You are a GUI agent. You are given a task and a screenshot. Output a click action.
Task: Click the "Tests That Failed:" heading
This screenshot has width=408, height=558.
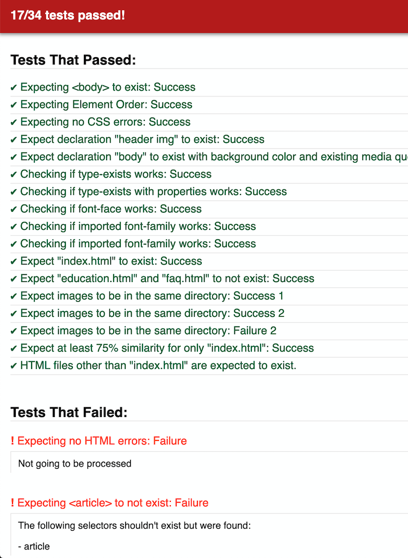click(69, 413)
